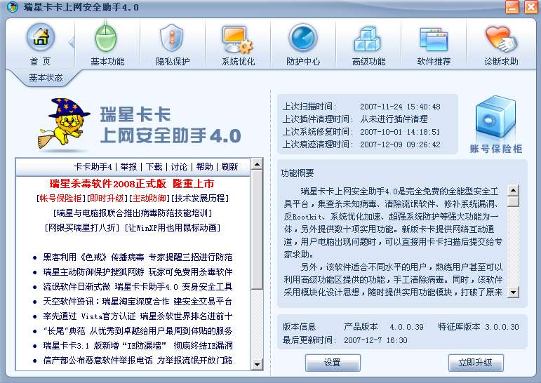Click the 特征库版本 3.0.0.30 value
The image size is (541, 383).
click(x=502, y=327)
